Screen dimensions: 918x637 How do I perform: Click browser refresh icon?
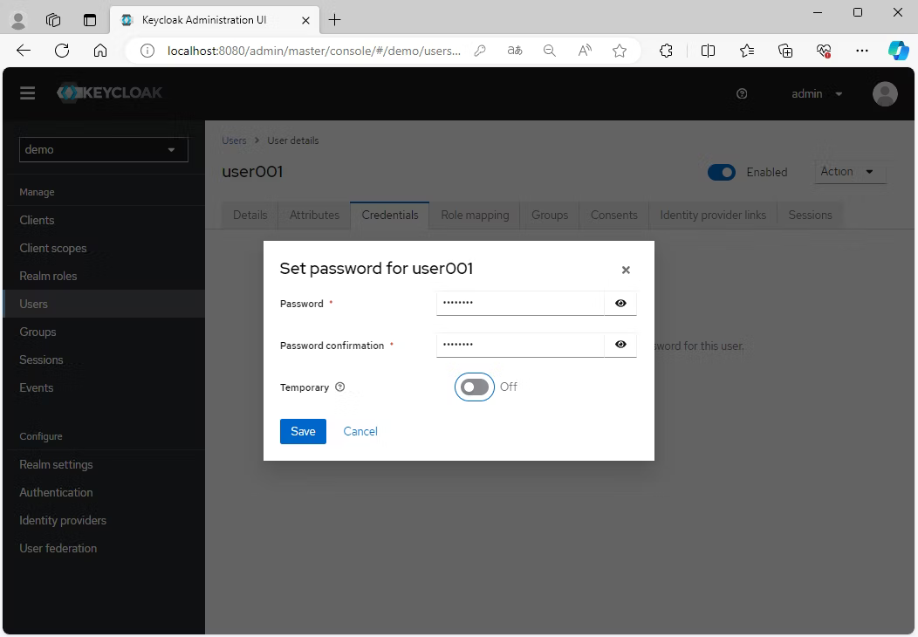pyautogui.click(x=62, y=51)
